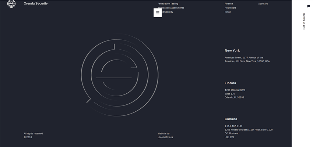Click the Canada phone number 1 514-467-3131

[233, 126]
